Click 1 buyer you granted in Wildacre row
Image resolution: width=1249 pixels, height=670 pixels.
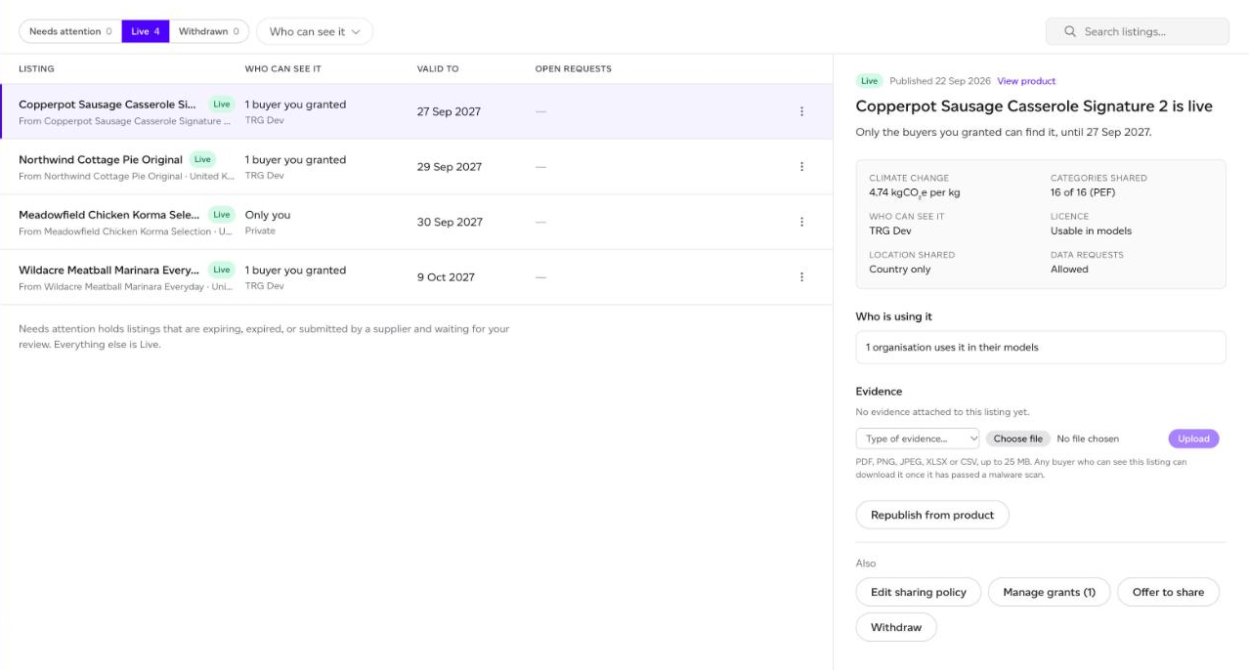click(295, 271)
